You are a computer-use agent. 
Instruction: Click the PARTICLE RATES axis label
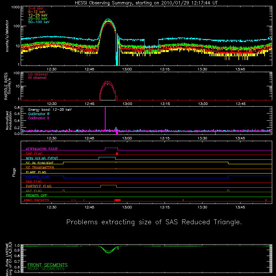coord(6,86)
